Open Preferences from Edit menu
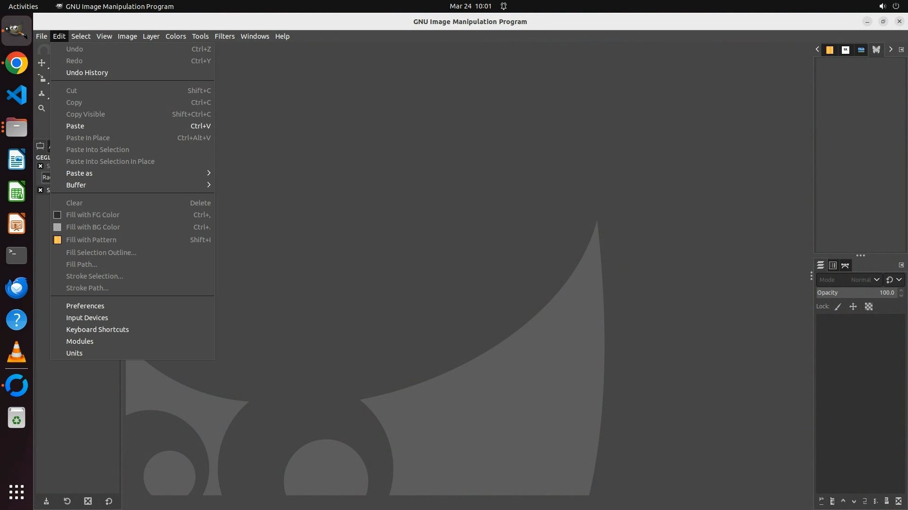This screenshot has height=510, width=908. (85, 306)
